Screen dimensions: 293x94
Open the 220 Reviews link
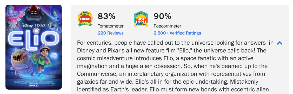point(111,33)
